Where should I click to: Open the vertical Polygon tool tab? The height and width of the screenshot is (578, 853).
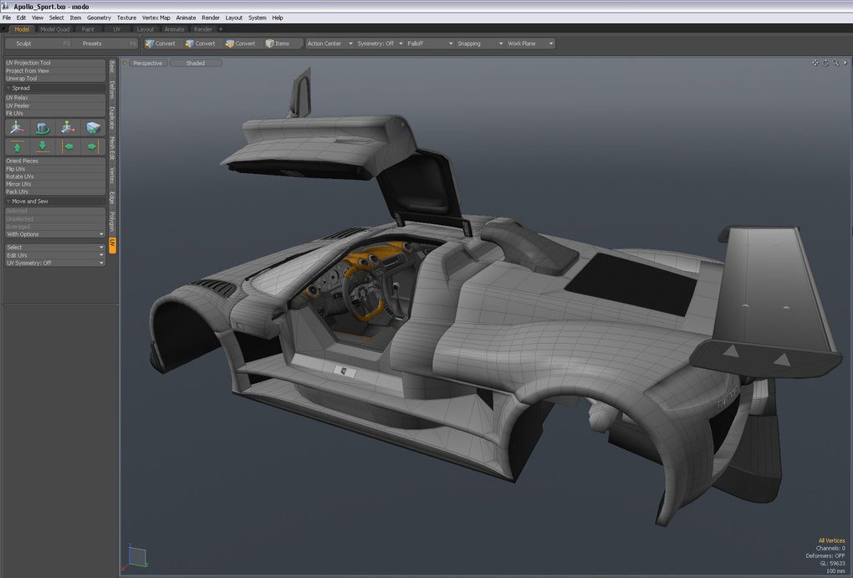pos(112,222)
